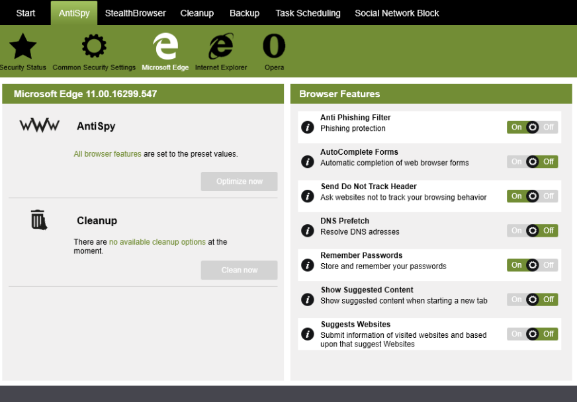The width and height of the screenshot is (577, 402).
Task: Open the Social Network Block tab
Action: (397, 13)
